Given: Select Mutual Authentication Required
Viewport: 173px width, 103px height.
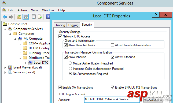Looking at the screenshot, I should click(x=70, y=63).
